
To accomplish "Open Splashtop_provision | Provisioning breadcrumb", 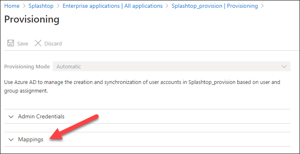I will pos(215,6).
